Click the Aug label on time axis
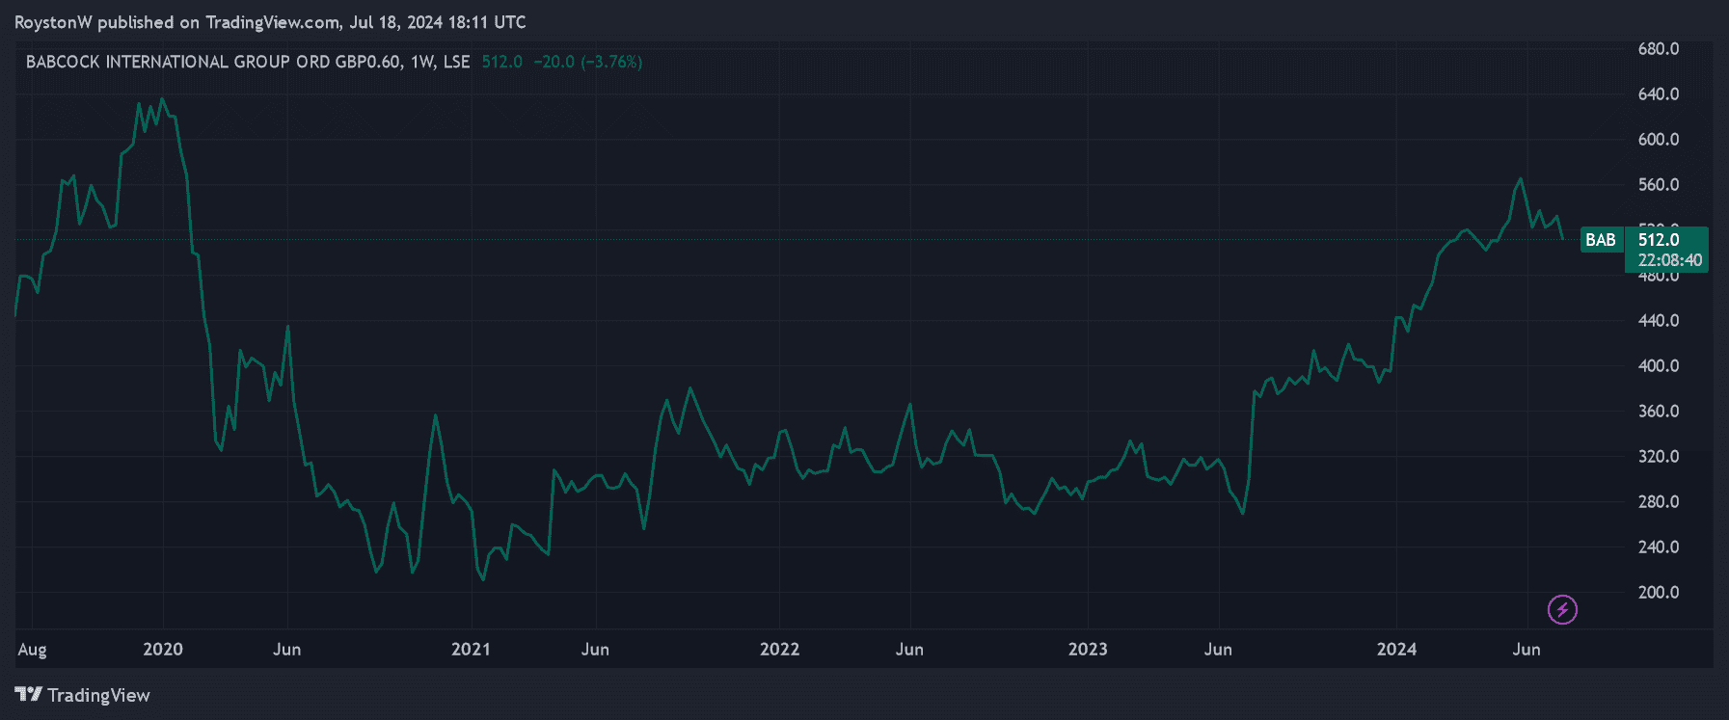 (x=32, y=649)
